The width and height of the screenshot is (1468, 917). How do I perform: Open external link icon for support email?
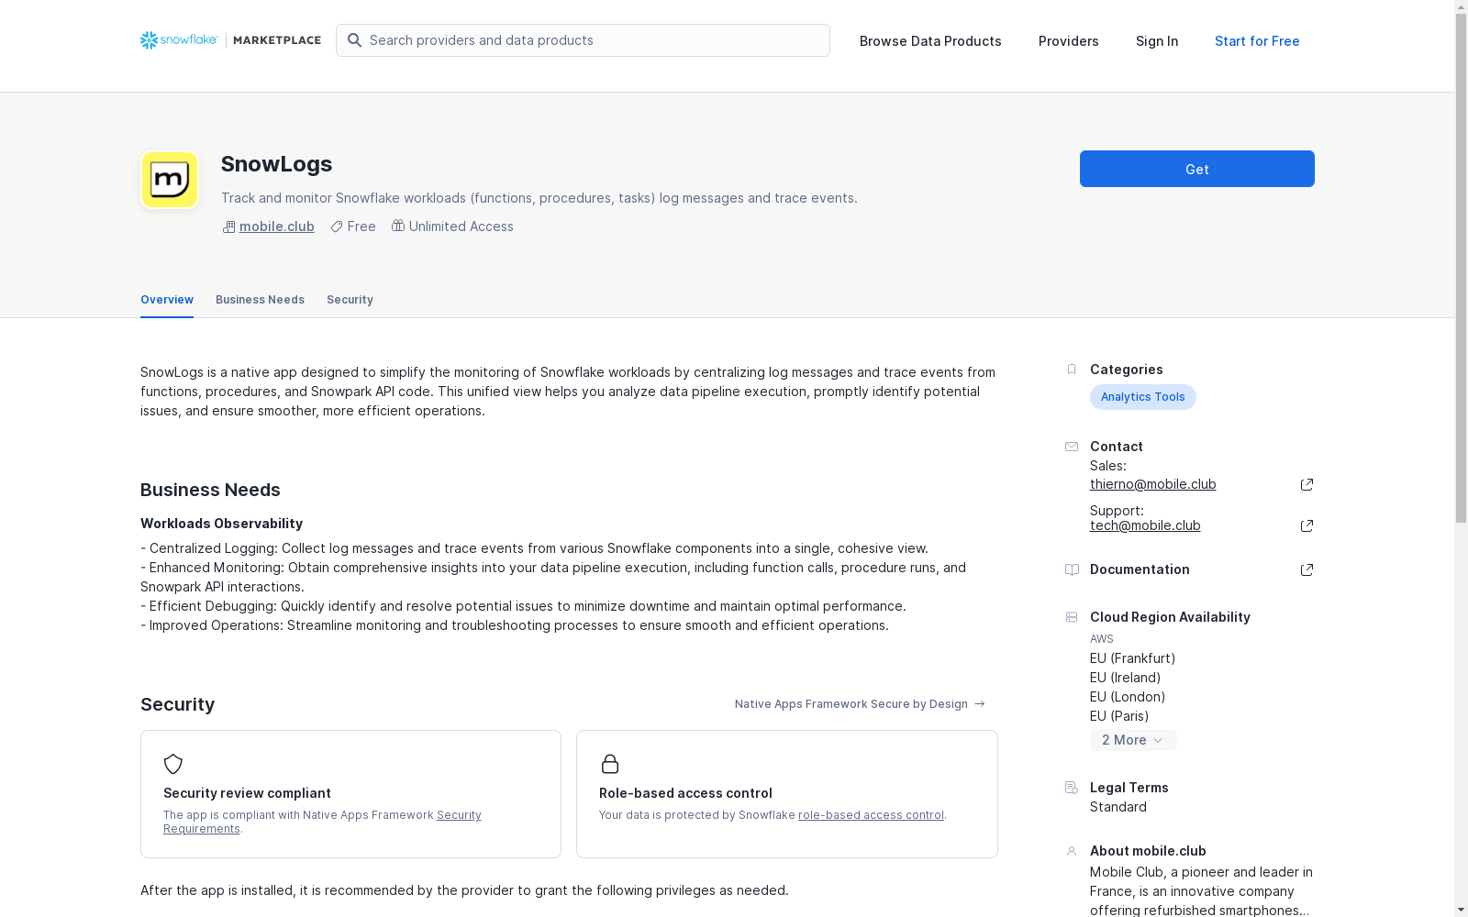coord(1307,525)
